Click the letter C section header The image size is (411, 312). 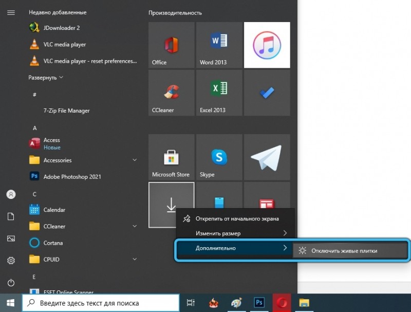pos(34,194)
